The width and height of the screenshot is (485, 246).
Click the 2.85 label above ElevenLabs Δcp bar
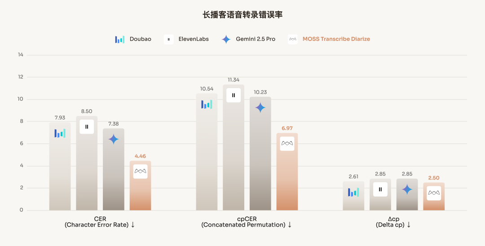pos(380,174)
